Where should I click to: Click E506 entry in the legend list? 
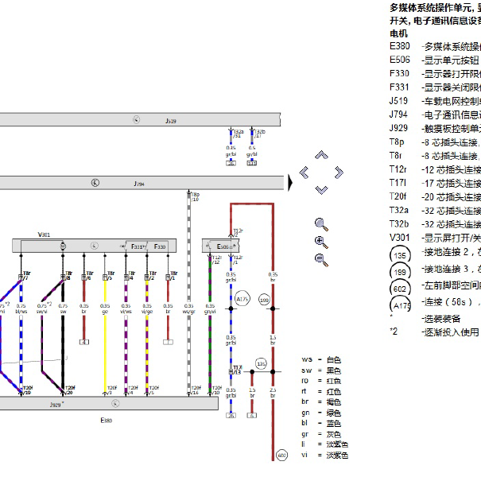point(435,60)
